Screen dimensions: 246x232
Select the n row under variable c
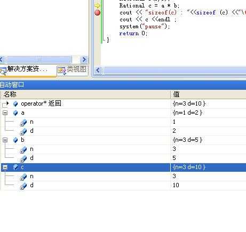pos(123,177)
